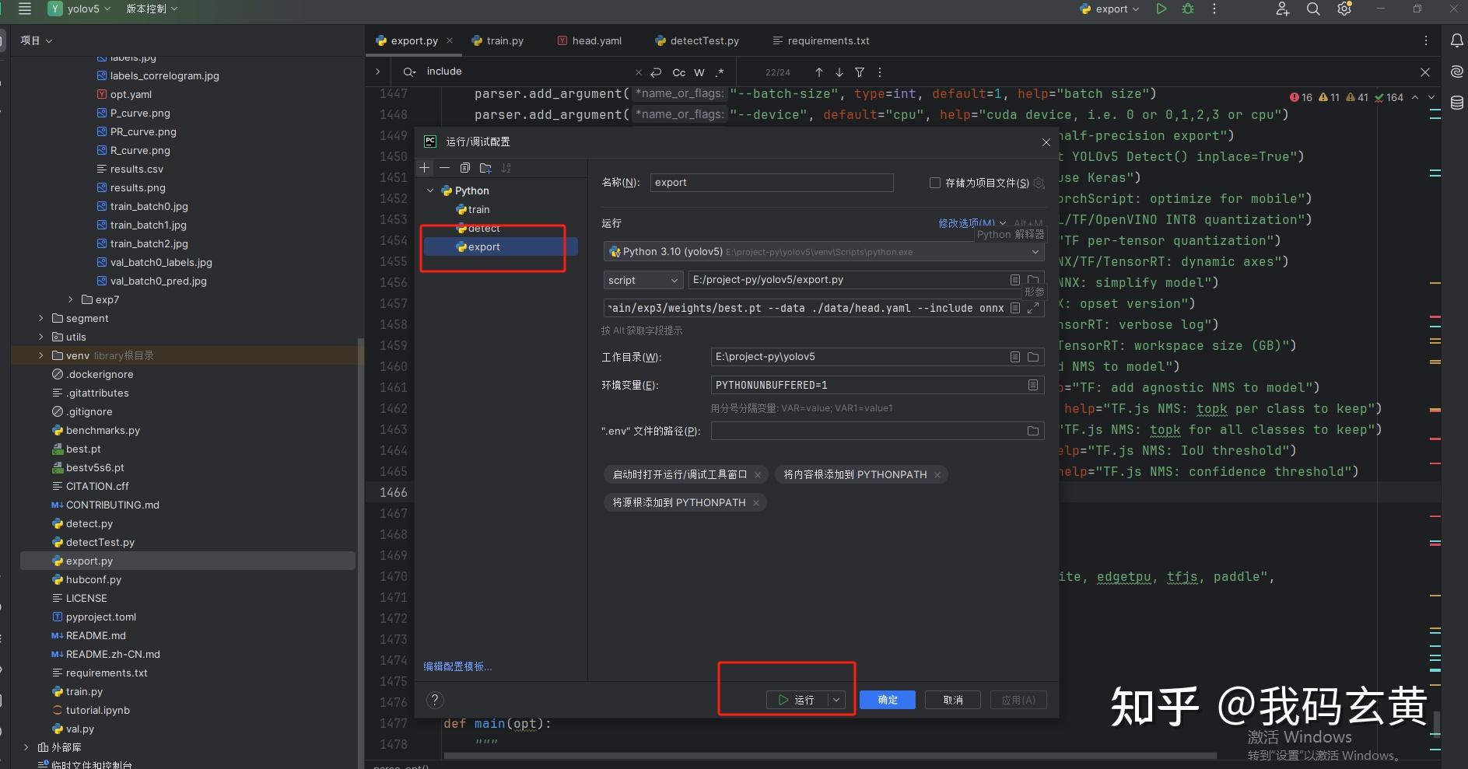Open search newline toggle icon
This screenshot has width=1468, height=769.
(x=656, y=72)
